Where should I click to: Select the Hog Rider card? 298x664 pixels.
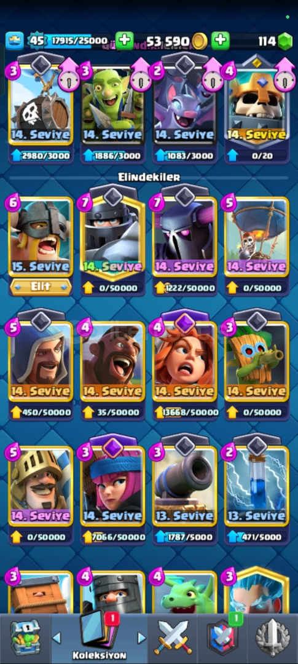[113, 362]
